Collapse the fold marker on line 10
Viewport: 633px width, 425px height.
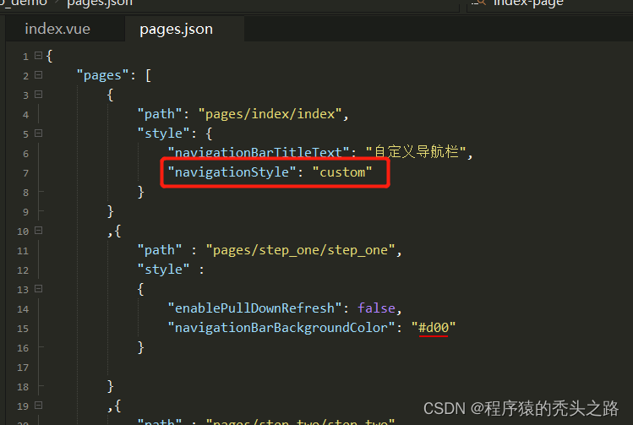click(x=38, y=230)
